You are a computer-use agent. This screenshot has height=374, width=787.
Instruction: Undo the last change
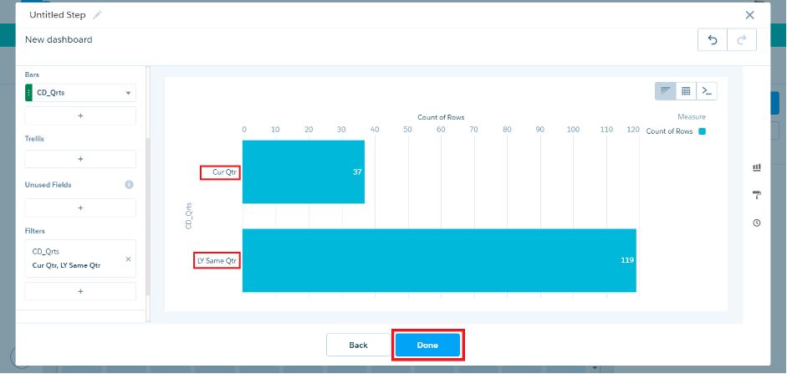tap(713, 40)
